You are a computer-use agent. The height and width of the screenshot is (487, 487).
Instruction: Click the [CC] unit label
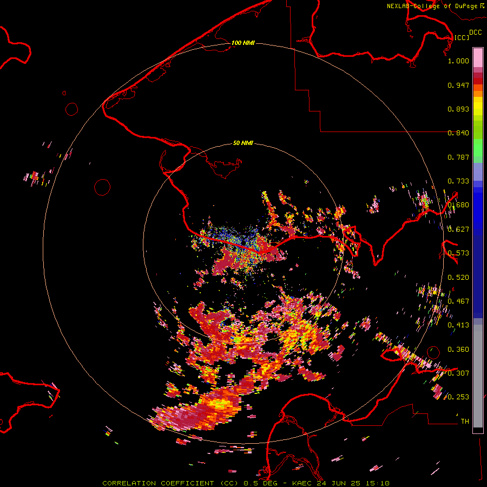[x=462, y=37]
